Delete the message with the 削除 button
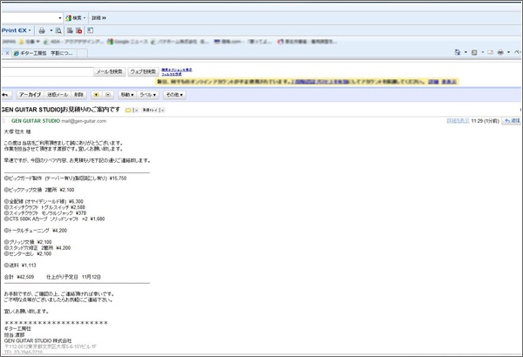523x357 pixels. (x=78, y=95)
